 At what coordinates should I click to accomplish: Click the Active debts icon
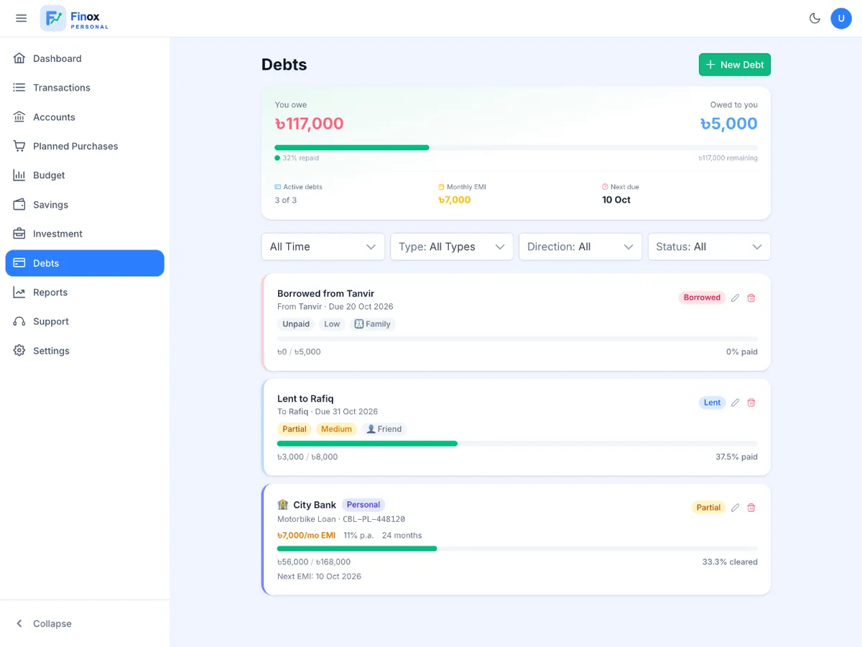click(277, 187)
